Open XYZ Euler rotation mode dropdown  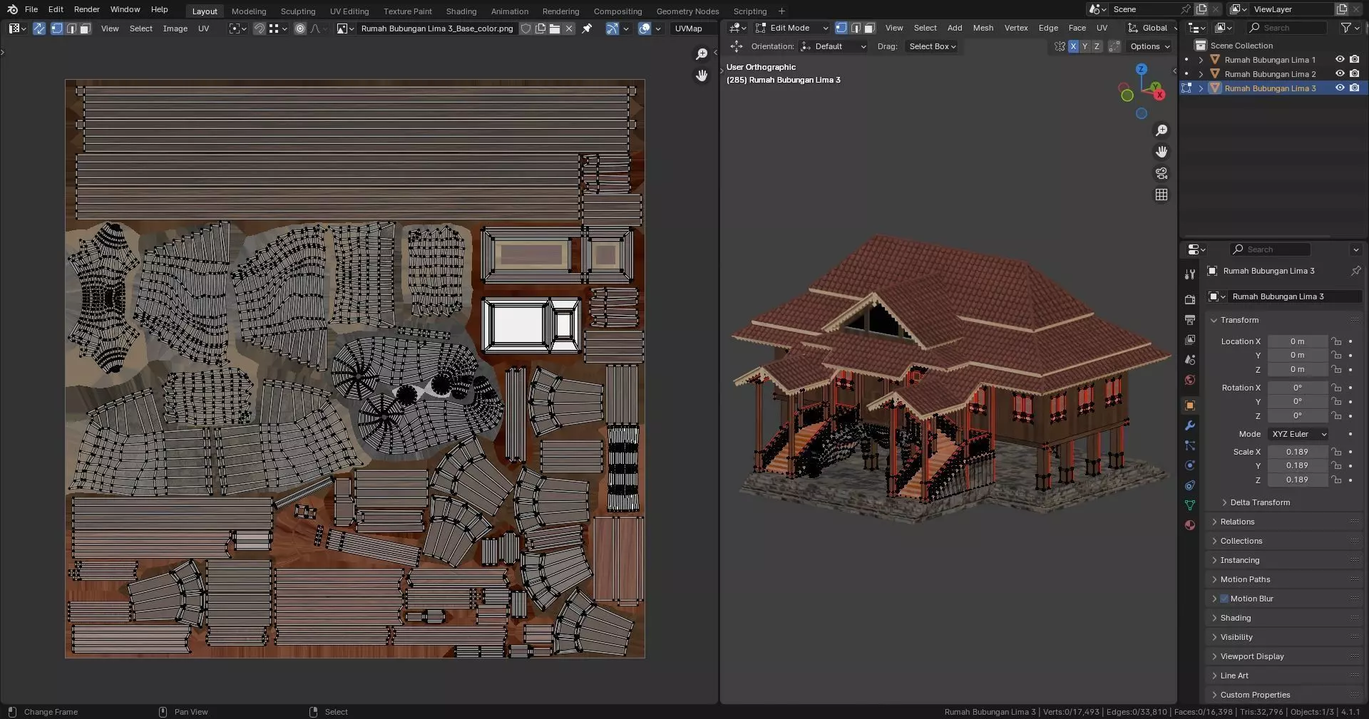1298,434
